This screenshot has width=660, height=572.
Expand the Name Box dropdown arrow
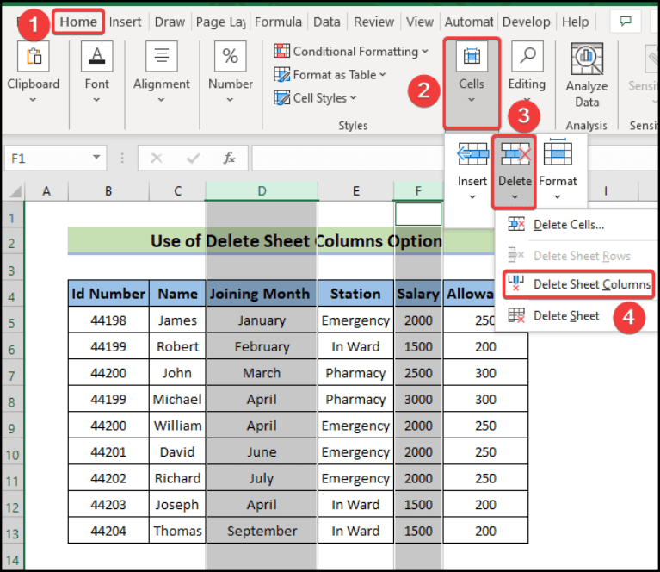point(96,158)
